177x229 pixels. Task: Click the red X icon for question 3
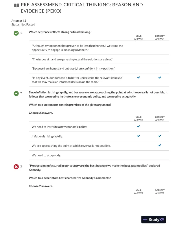point(16,167)
